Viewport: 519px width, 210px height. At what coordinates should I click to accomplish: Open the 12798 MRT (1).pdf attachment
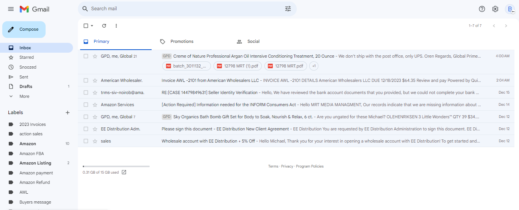pos(237,66)
